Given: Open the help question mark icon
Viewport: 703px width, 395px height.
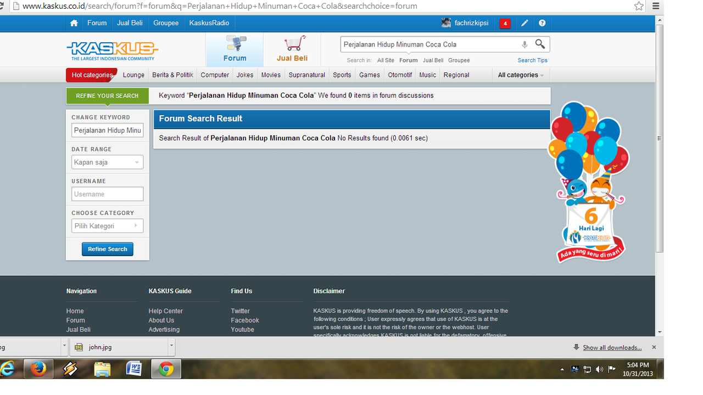Looking at the screenshot, I should [x=542, y=23].
